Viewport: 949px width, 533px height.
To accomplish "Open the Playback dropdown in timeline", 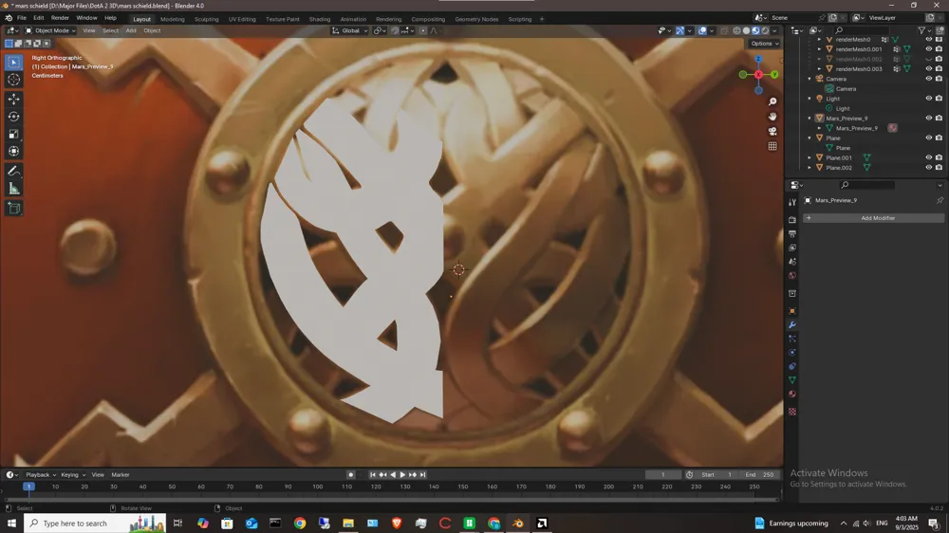I will click(x=41, y=475).
